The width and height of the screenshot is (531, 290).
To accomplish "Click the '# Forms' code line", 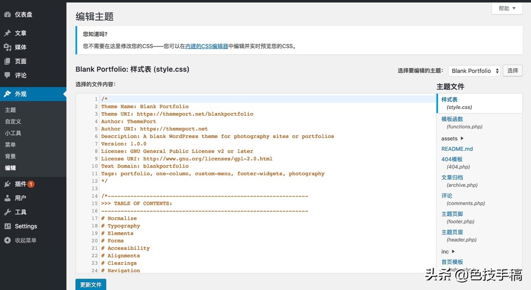I will click(x=112, y=241).
